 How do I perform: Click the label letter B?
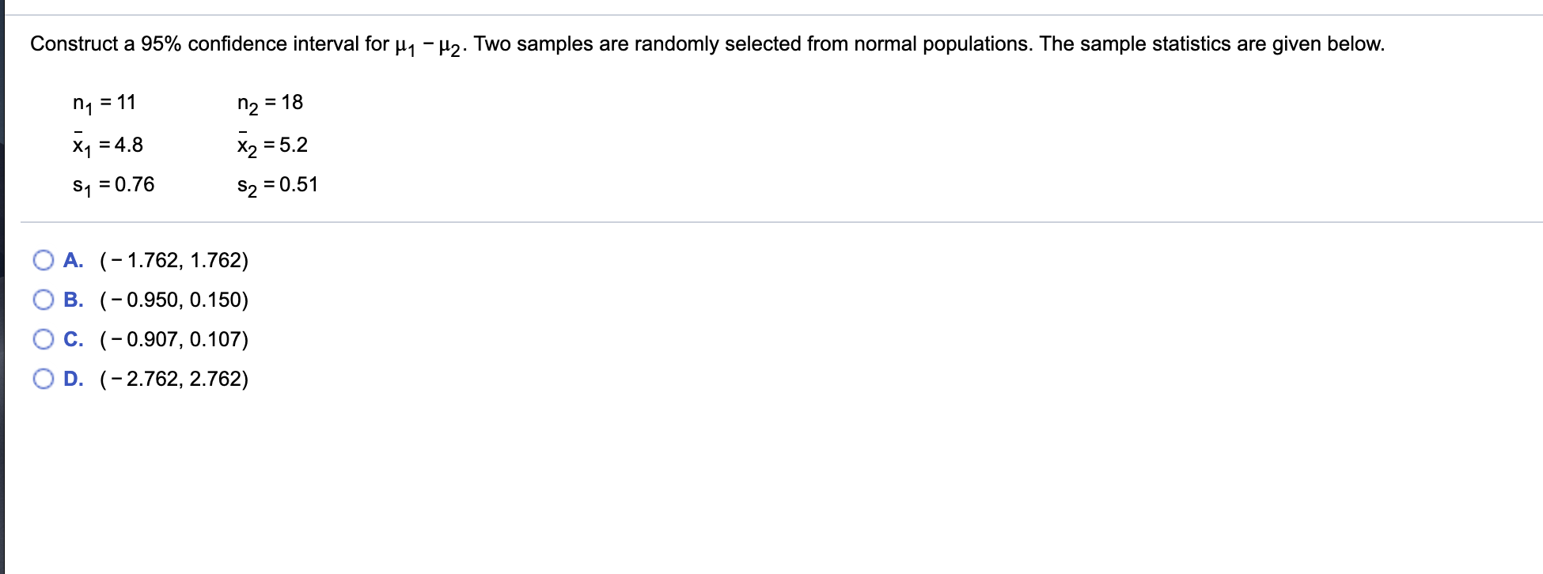pos(74,299)
